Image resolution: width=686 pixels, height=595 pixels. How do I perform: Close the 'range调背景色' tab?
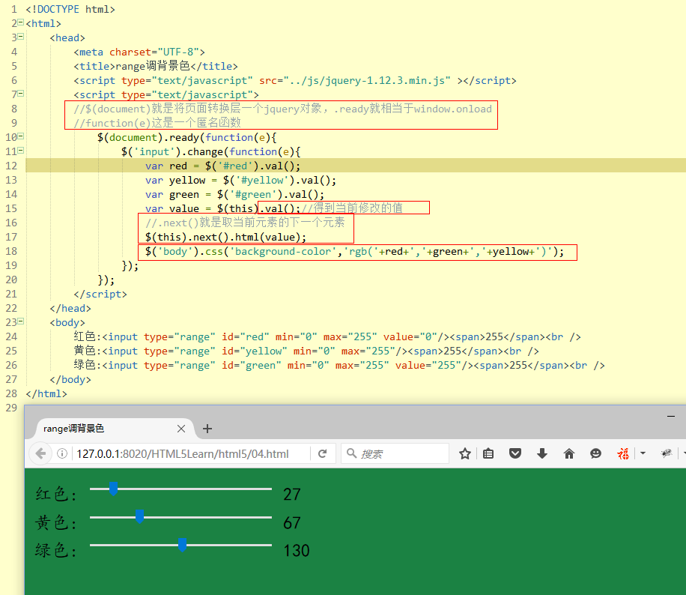point(181,429)
